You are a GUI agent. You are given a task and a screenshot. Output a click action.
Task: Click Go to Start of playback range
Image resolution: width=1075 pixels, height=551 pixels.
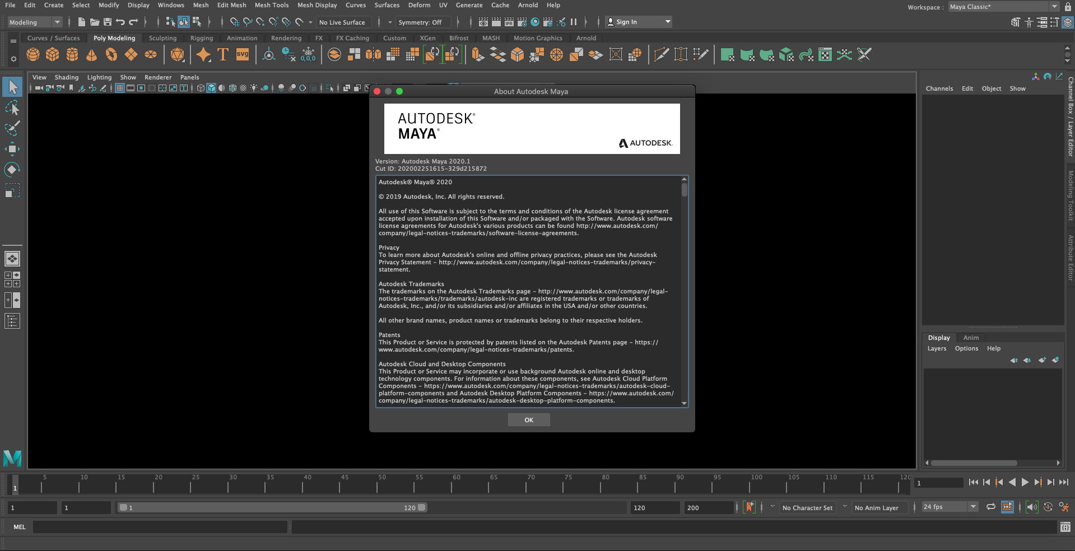tap(974, 482)
